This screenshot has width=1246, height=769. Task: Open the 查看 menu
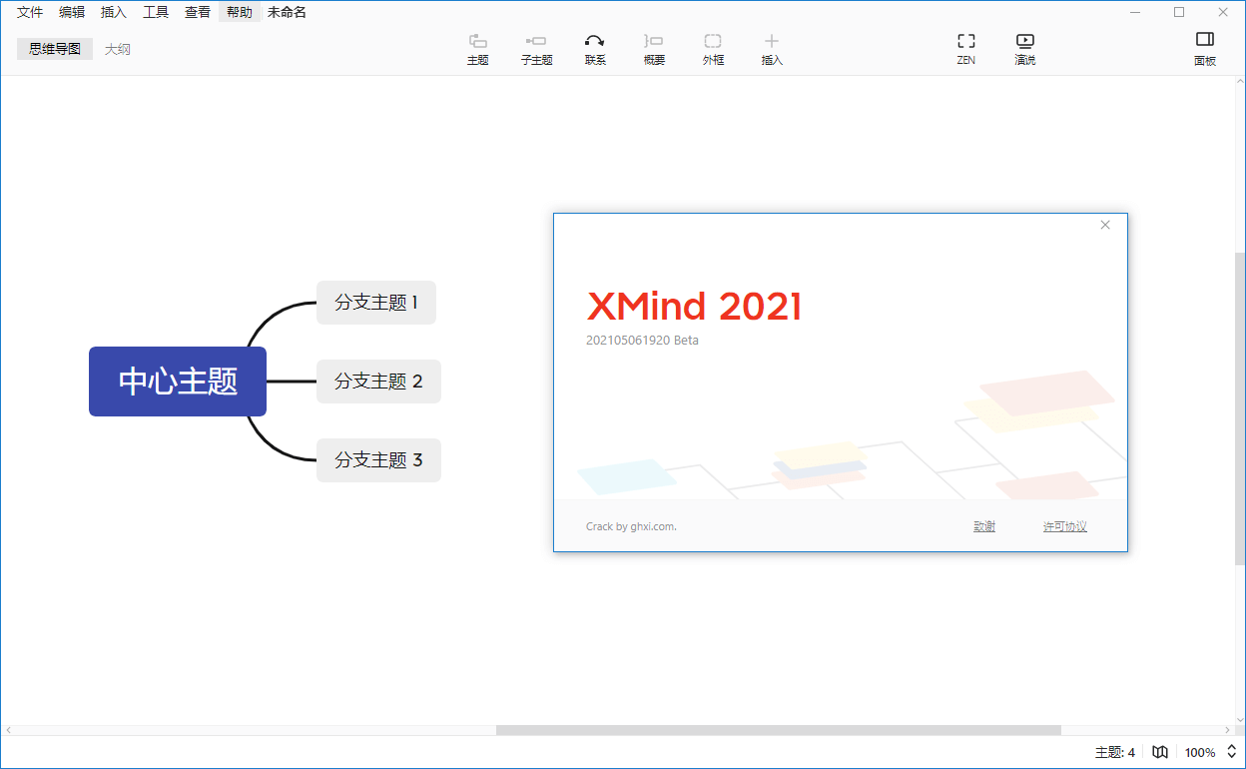click(198, 12)
